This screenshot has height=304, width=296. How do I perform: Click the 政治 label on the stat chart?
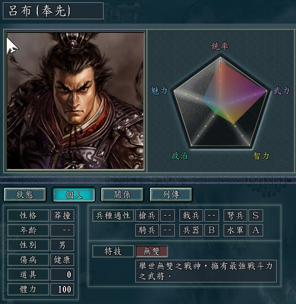179,155
